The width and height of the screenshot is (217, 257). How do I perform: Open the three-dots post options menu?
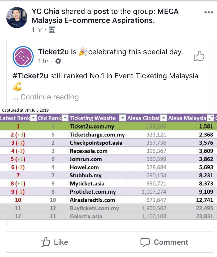point(208,12)
